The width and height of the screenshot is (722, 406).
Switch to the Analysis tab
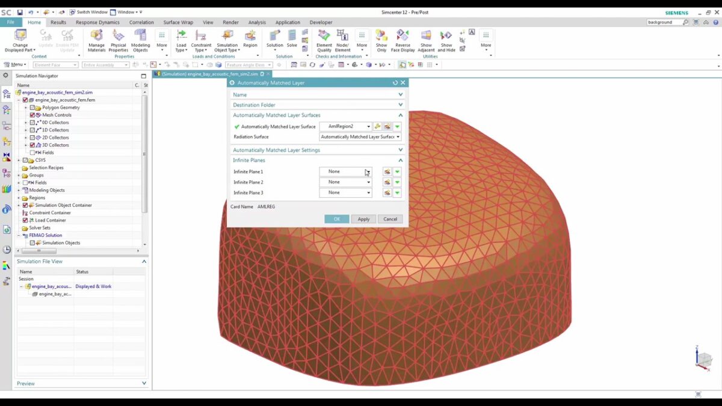tap(257, 22)
